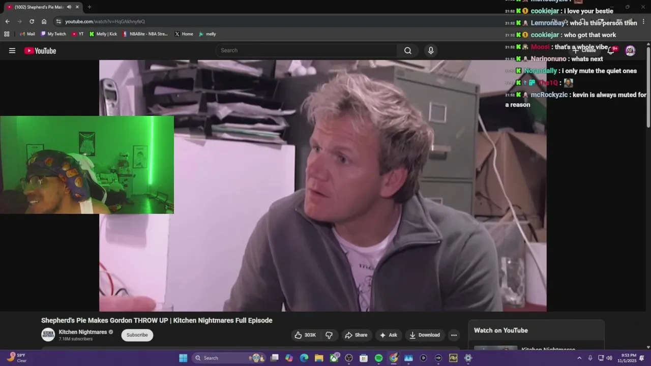This screenshot has height=366, width=651.
Task: Click the Download button
Action: pos(425,335)
